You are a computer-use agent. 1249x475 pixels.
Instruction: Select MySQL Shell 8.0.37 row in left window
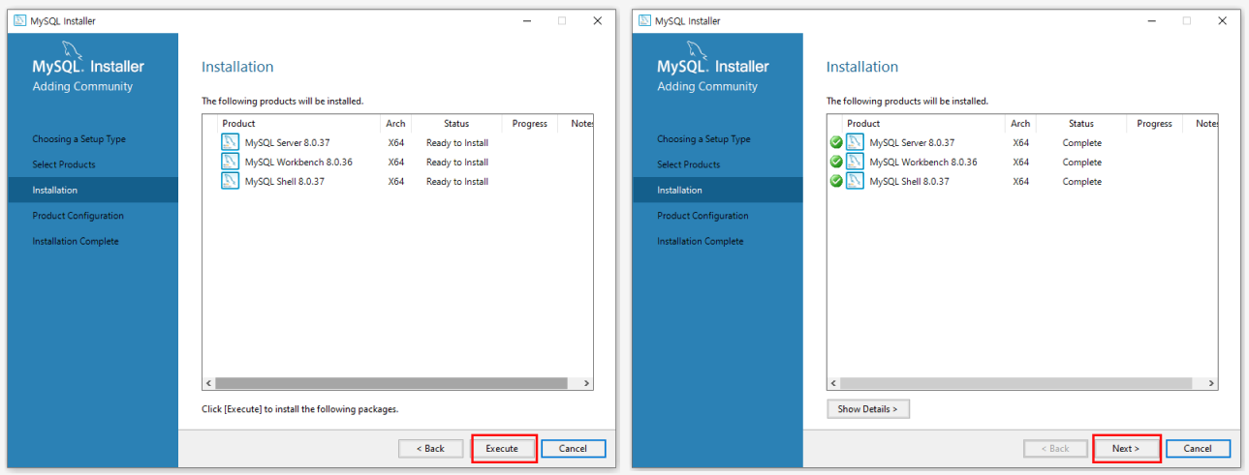(x=397, y=181)
